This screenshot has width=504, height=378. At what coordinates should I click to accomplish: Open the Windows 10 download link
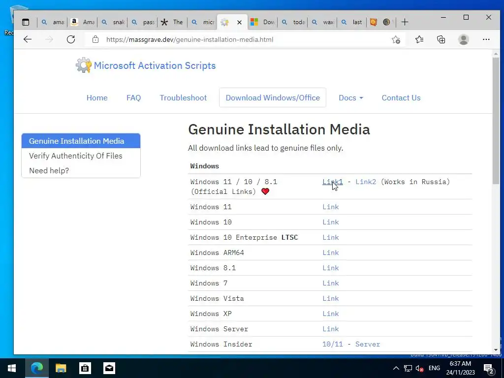[330, 222]
